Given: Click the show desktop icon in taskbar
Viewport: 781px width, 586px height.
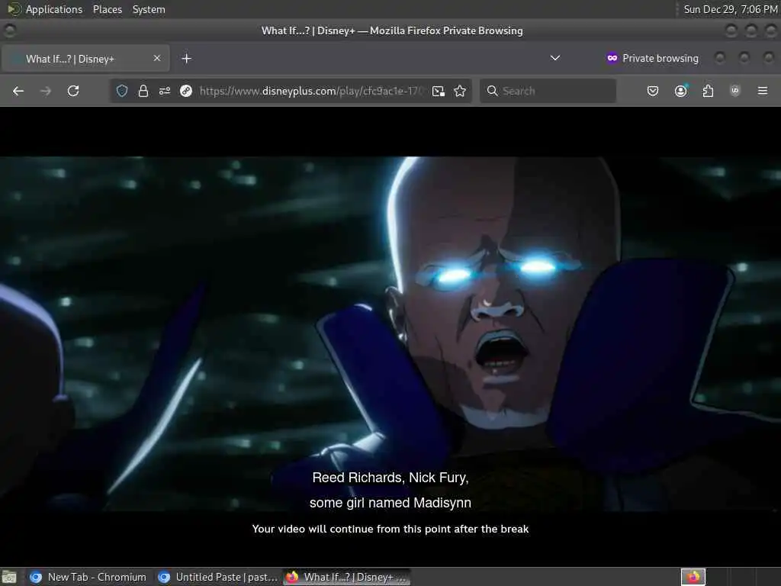Looking at the screenshot, I should click(9, 577).
